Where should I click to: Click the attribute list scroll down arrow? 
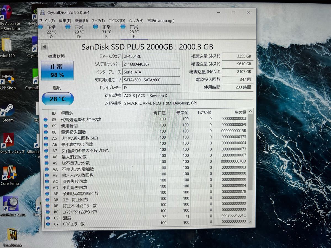[250, 222]
